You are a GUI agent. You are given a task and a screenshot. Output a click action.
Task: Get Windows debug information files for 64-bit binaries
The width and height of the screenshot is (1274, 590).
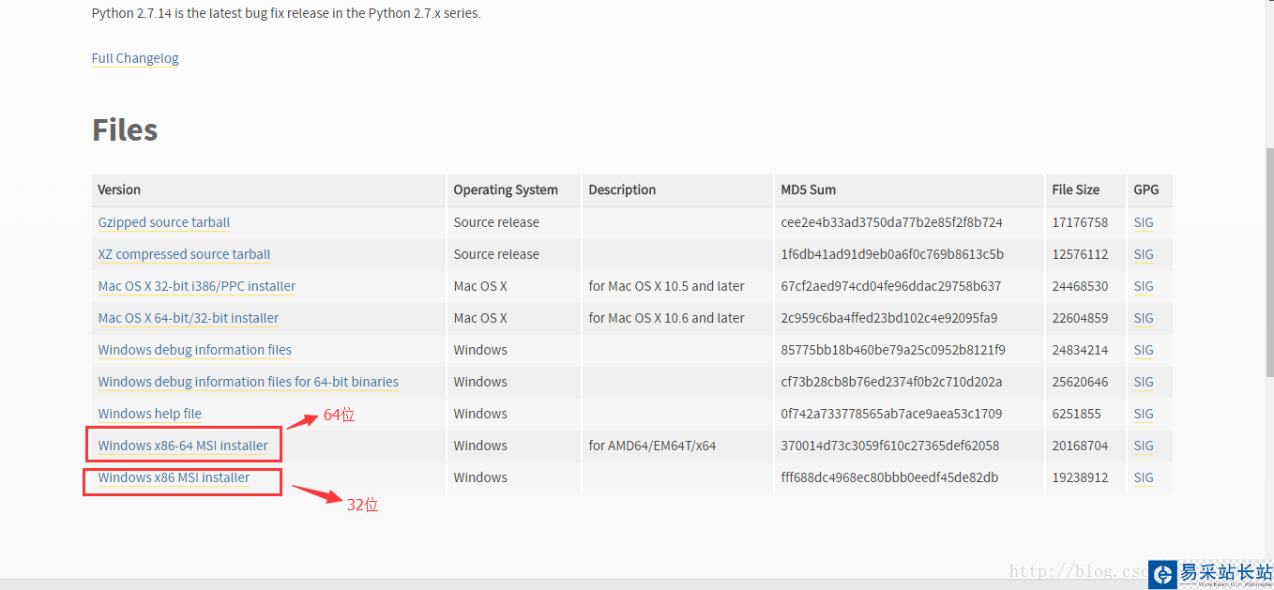[x=249, y=382]
